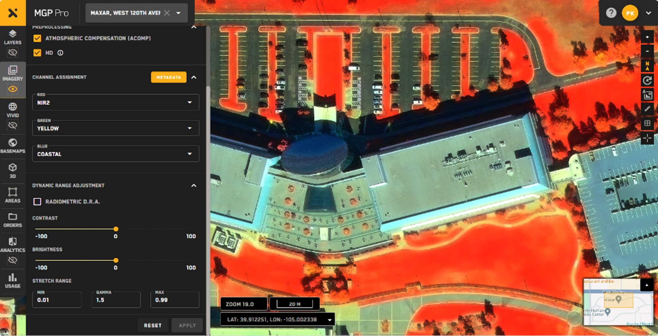Screen dimensions: 658x336
Task: Open the latitude/longitude coordinate dropdown
Action: 329,319
